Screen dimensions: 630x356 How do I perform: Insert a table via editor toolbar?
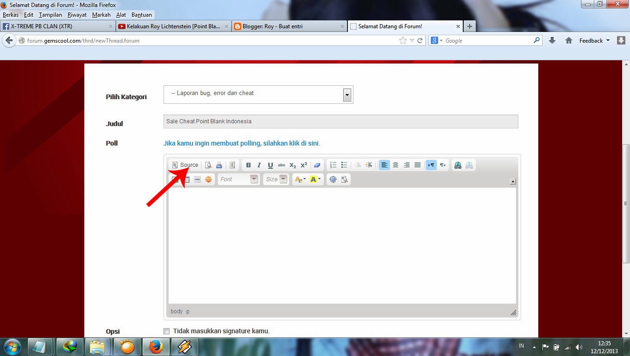(186, 179)
